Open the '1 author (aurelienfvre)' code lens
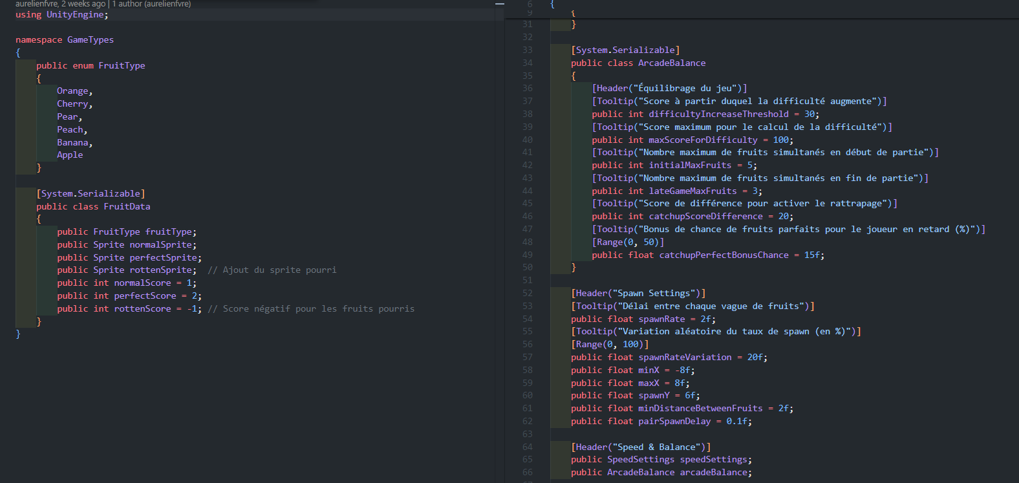 click(x=151, y=4)
